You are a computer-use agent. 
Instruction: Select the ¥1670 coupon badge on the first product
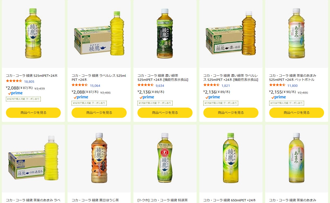[23, 99]
